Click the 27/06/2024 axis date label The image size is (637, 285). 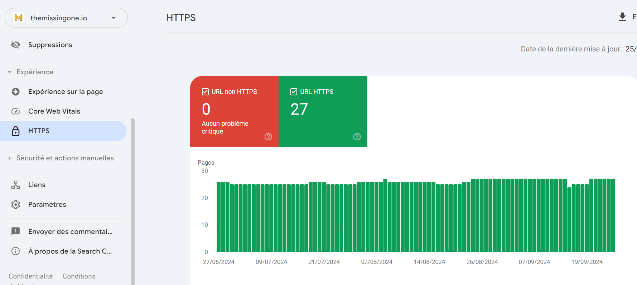[x=219, y=262]
